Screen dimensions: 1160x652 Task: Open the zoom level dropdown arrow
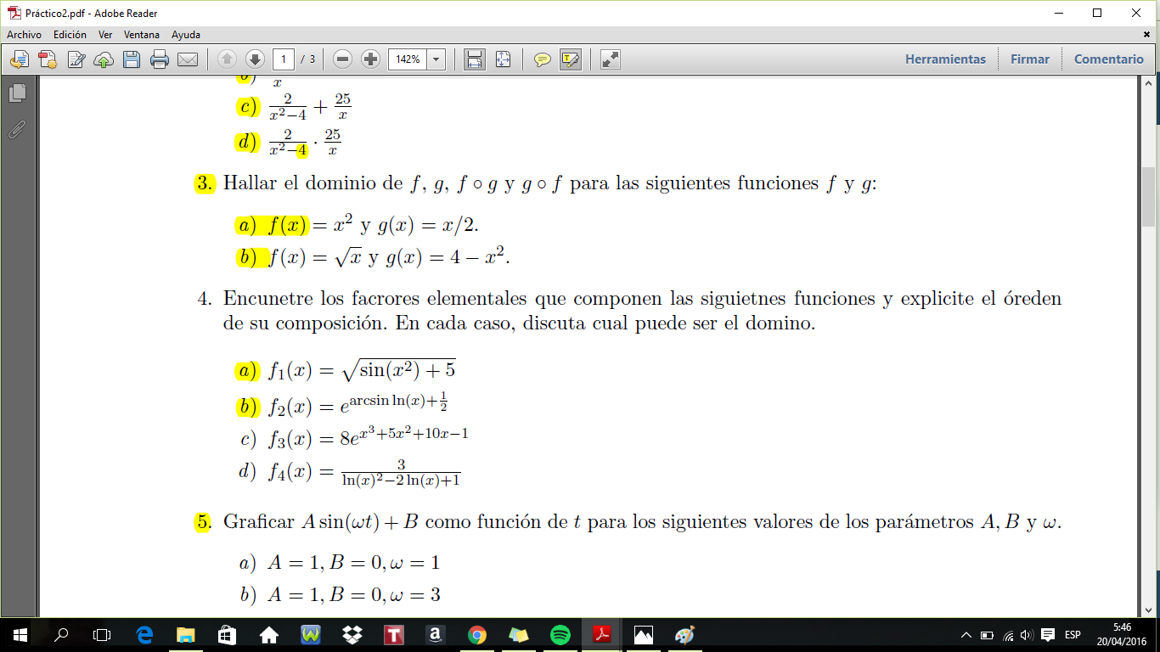[x=436, y=59]
